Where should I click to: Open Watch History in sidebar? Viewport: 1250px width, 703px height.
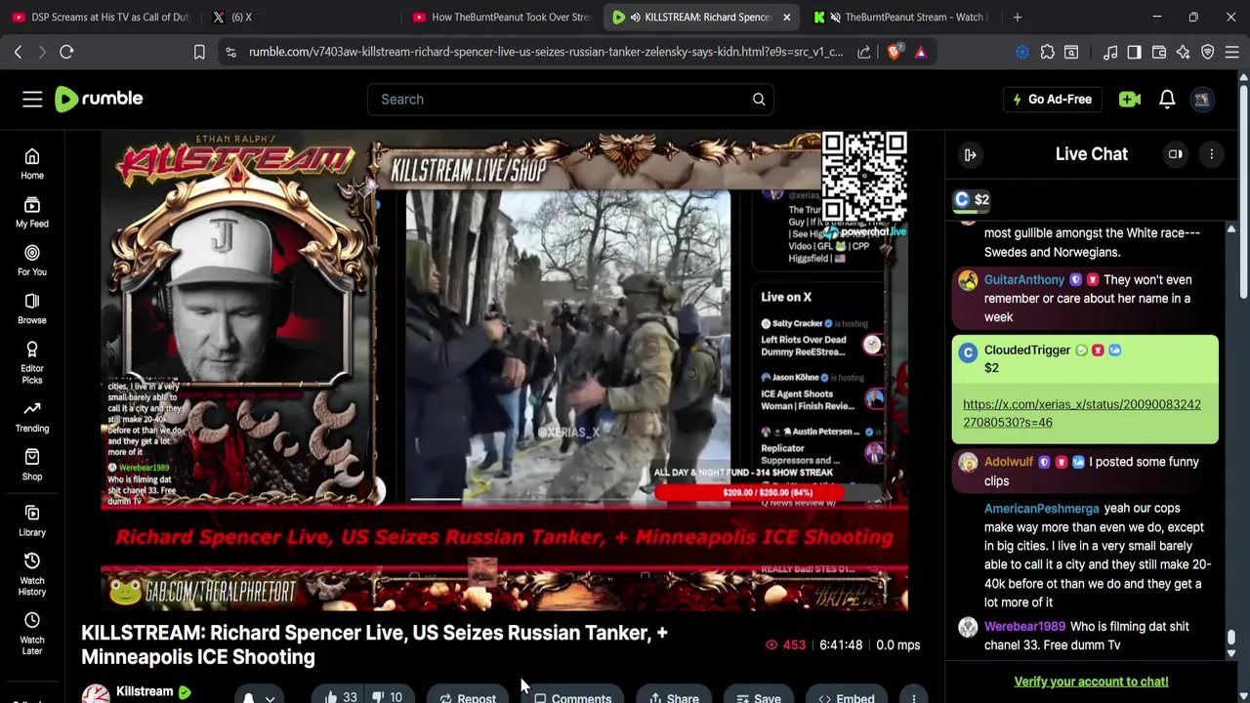pyautogui.click(x=32, y=574)
